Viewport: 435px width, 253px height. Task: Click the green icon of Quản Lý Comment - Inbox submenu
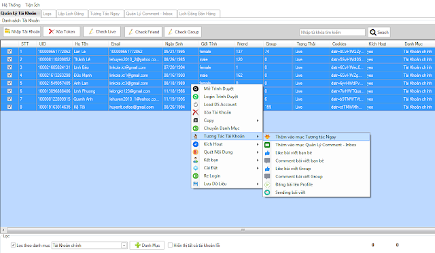point(267,145)
